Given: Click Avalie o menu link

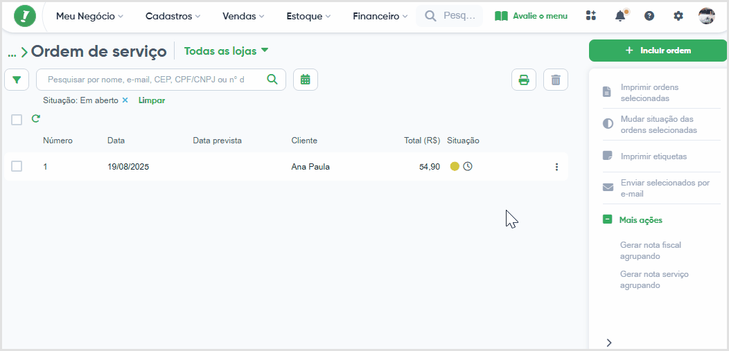Looking at the screenshot, I should [x=541, y=16].
